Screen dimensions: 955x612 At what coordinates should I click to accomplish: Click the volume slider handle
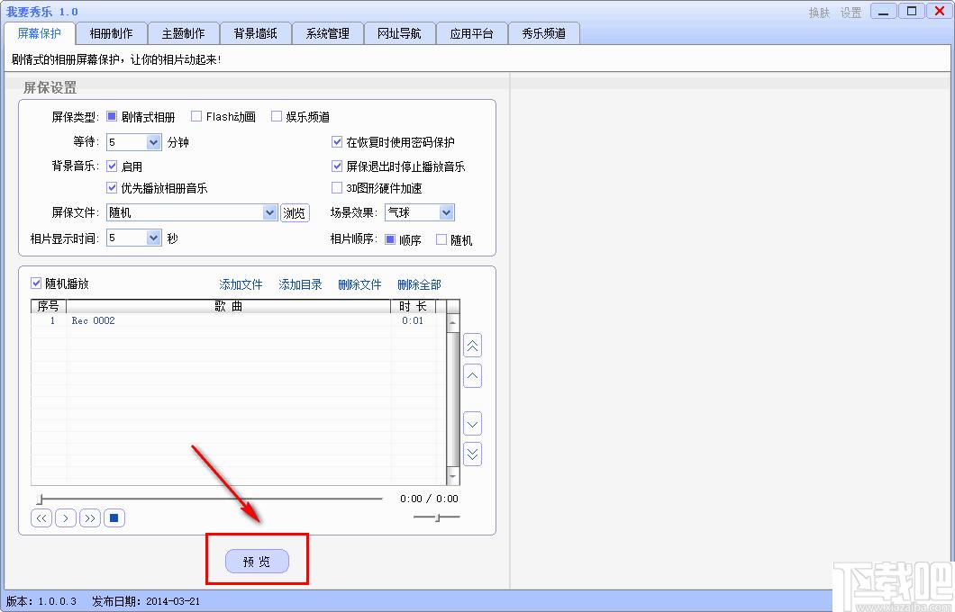[438, 517]
